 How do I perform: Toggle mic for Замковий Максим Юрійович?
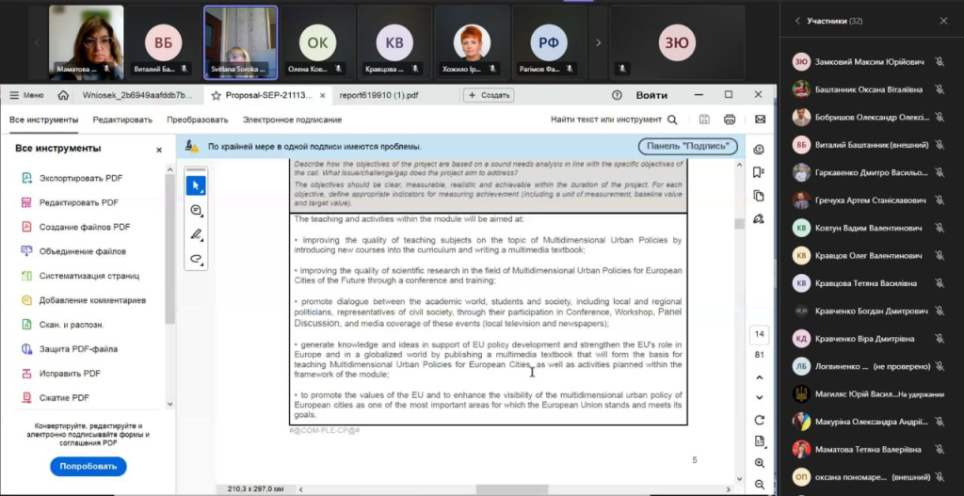[x=939, y=61]
